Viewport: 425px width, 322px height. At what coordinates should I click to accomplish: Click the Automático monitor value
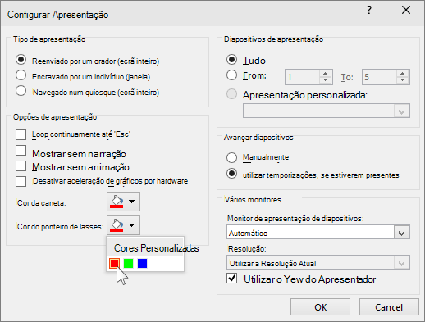(248, 234)
